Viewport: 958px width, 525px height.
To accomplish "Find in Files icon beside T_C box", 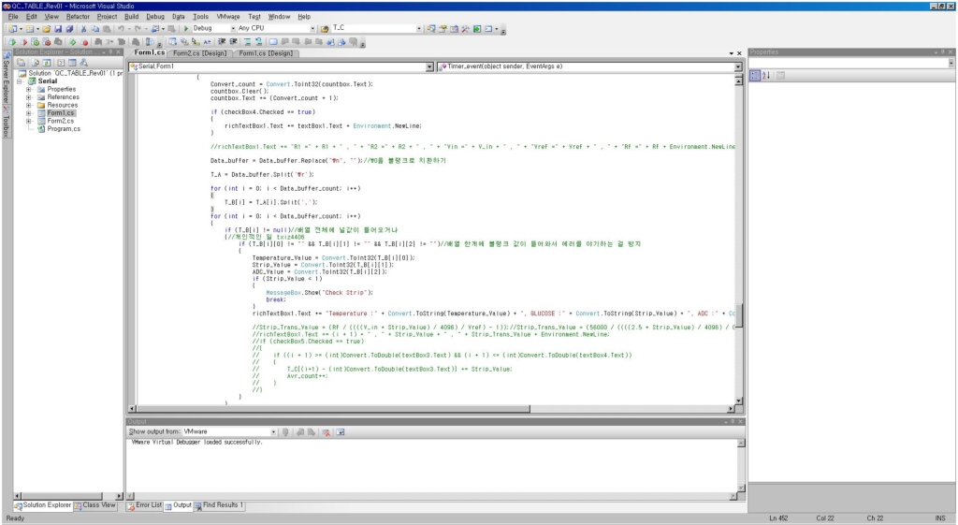I will pos(325,29).
